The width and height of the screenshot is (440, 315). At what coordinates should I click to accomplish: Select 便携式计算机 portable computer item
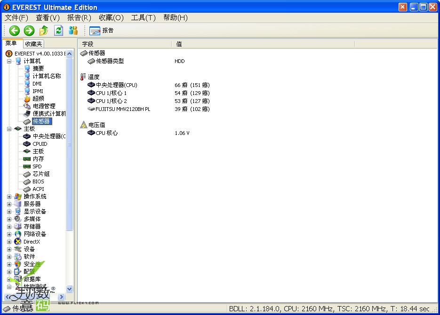[49, 114]
